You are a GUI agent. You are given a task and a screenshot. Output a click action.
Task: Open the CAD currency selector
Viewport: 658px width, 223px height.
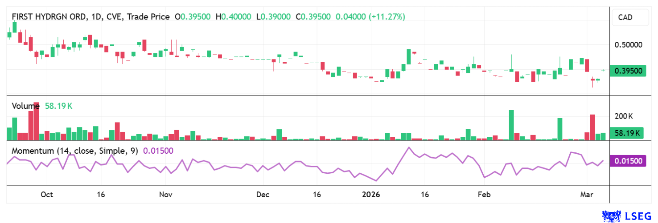(626, 18)
